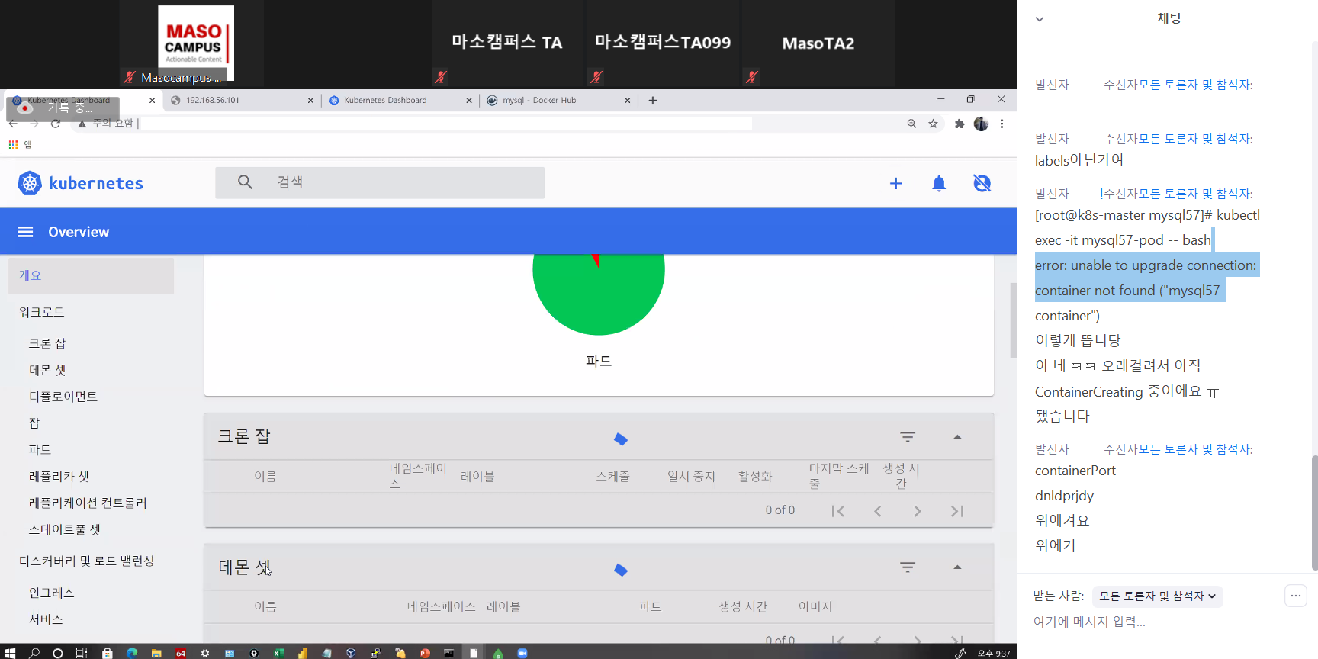Open the hamburger menu beside Overview

click(25, 232)
